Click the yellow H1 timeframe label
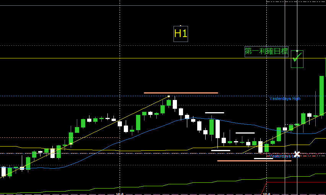The height and width of the screenshot is (195, 326). [x=180, y=34]
